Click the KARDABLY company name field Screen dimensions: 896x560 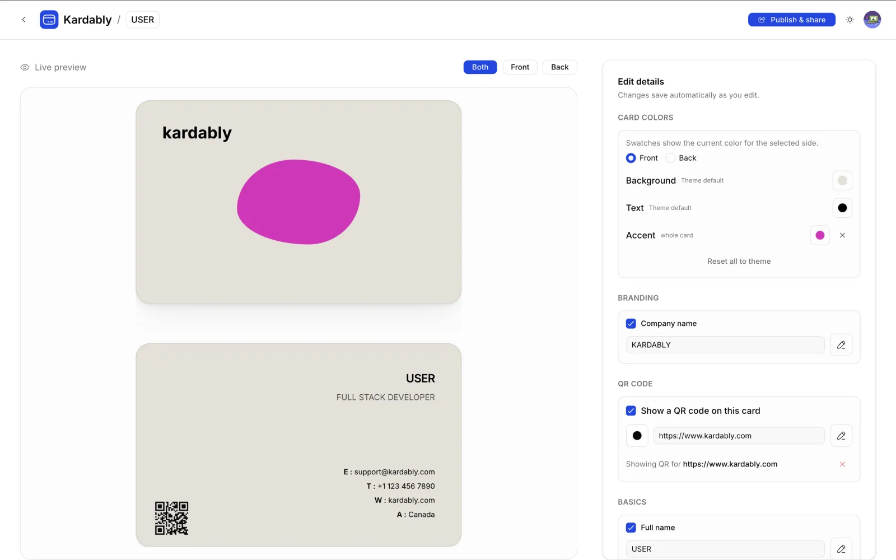pos(725,345)
